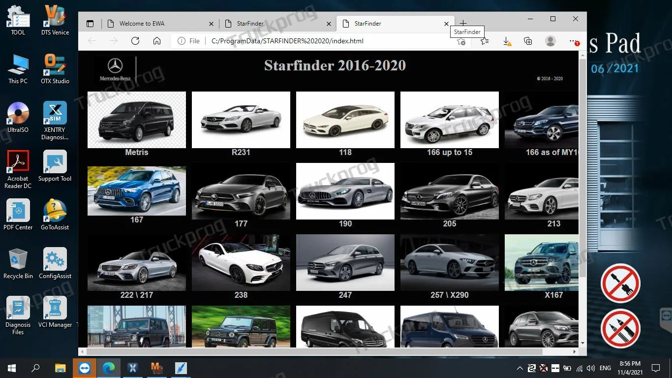This screenshot has width=672, height=378.
Task: Select the Metris vehicle thumbnail
Action: pos(137,120)
